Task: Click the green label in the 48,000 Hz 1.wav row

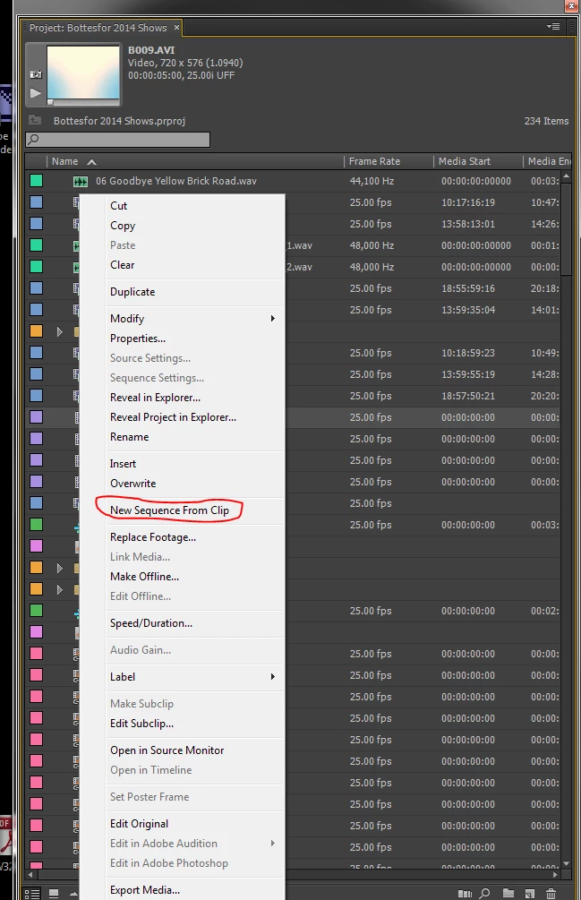Action: [36, 245]
